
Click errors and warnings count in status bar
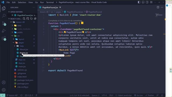click(x=29, y=95)
